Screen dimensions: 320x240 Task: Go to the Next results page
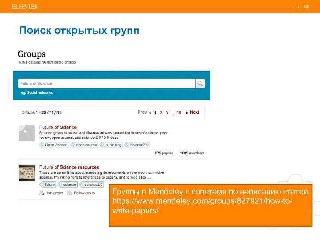pyautogui.click(x=194, y=112)
